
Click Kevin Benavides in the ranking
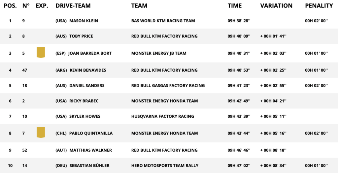87,70
